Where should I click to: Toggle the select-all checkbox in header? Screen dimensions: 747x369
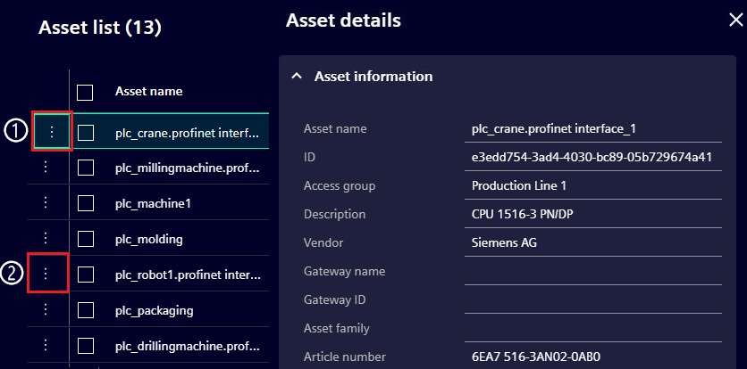86,92
